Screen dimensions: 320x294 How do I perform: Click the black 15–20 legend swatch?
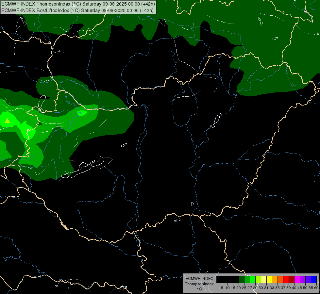click(x=236, y=279)
